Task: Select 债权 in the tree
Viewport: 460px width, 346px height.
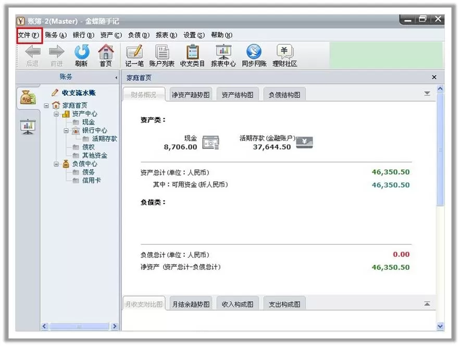Action: [x=89, y=147]
